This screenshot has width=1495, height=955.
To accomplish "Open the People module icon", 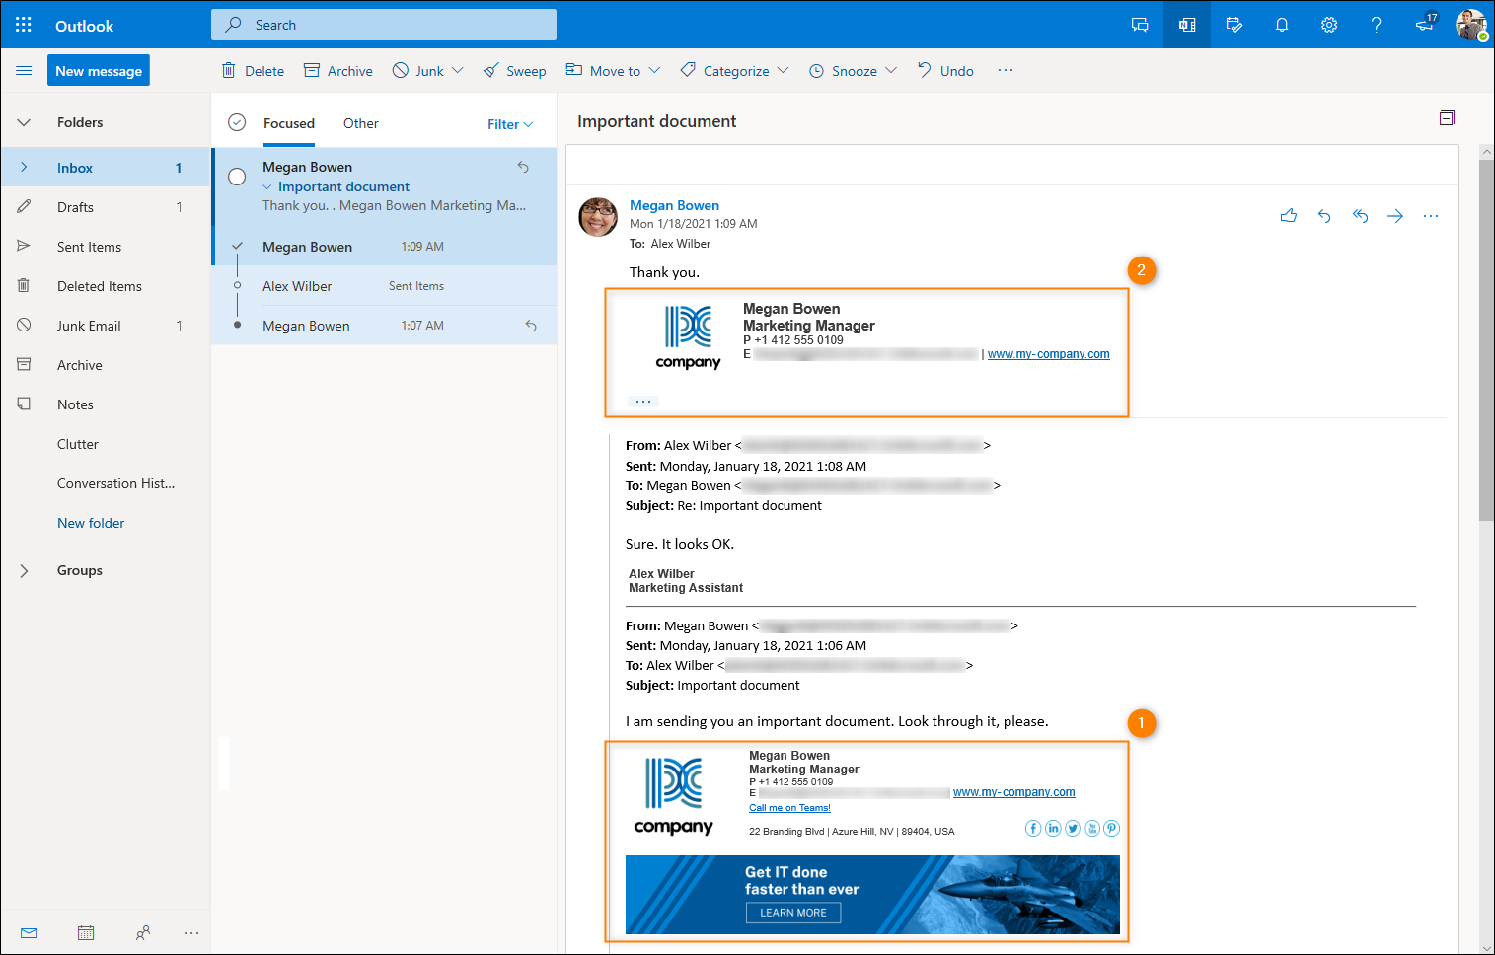I will (x=143, y=932).
